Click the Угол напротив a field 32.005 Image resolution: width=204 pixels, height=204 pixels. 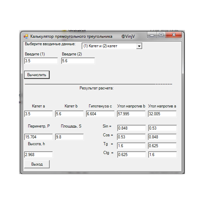pyautogui.click(x=162, y=114)
